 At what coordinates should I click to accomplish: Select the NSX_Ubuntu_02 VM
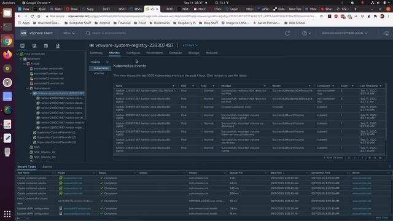click(45, 152)
